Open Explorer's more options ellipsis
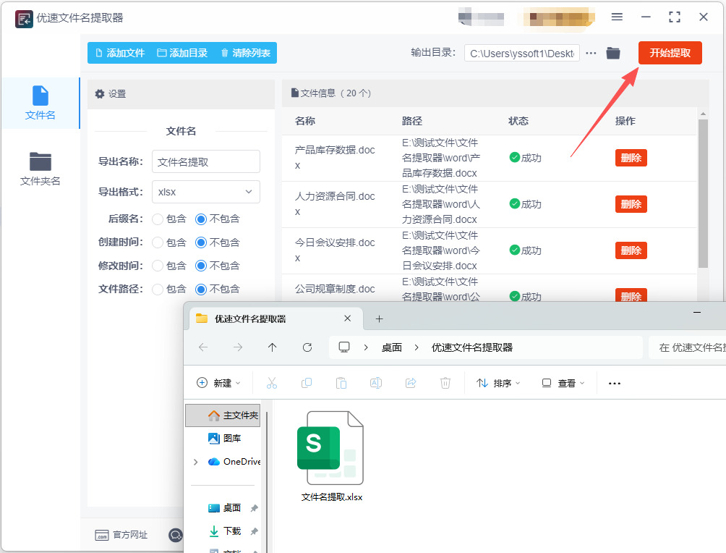Image resolution: width=726 pixels, height=553 pixels. coord(615,384)
